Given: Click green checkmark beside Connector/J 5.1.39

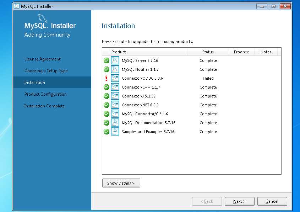Looking at the screenshot, I should 107,96.
